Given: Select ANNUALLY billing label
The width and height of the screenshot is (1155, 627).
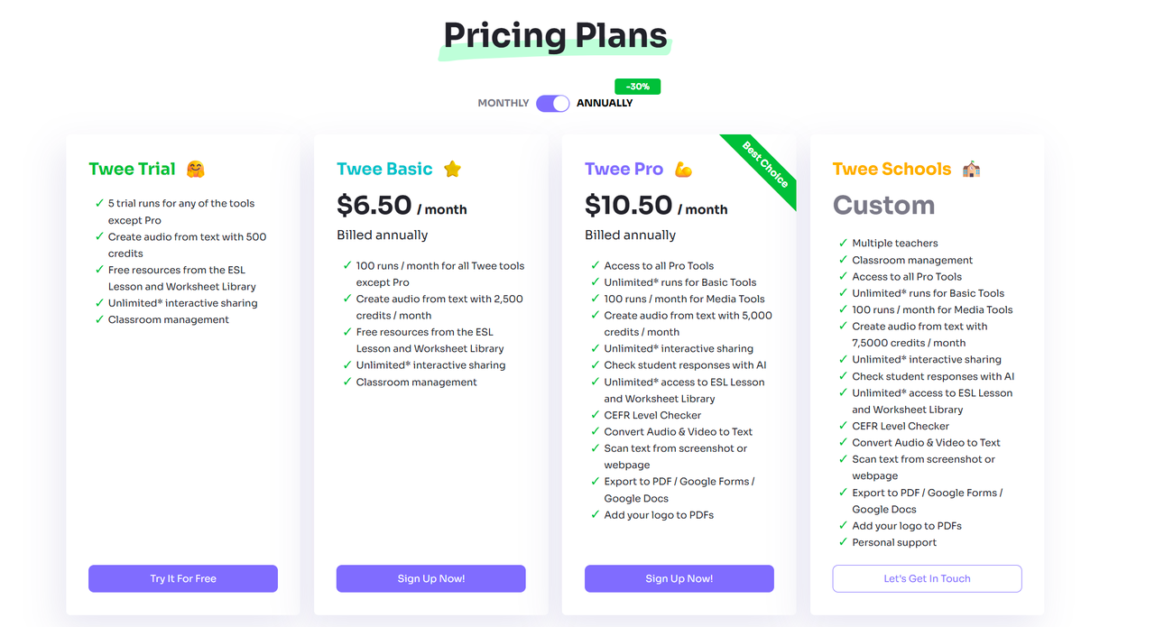Looking at the screenshot, I should [605, 103].
